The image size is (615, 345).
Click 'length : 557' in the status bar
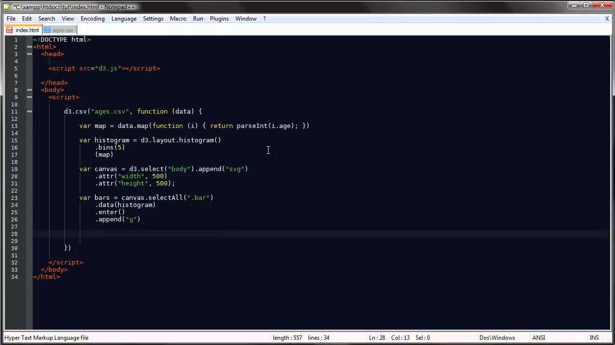[287, 338]
